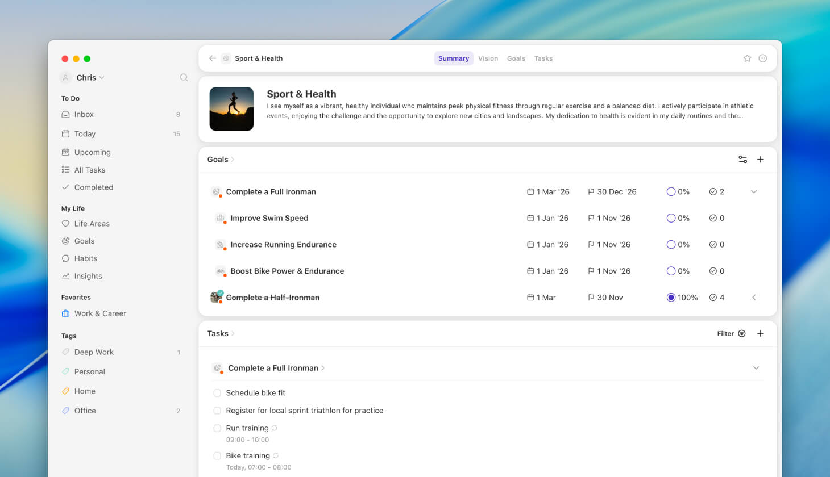Click the 30 Nov deadline of Half-Ironman
This screenshot has height=477, width=830.
click(x=605, y=298)
